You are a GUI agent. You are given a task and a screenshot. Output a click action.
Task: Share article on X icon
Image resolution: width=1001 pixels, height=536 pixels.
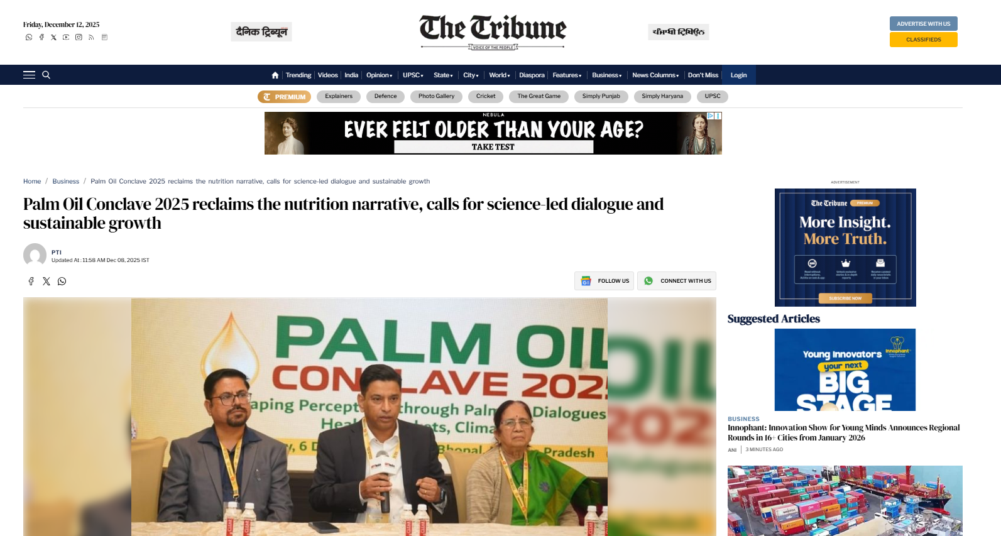[46, 282]
